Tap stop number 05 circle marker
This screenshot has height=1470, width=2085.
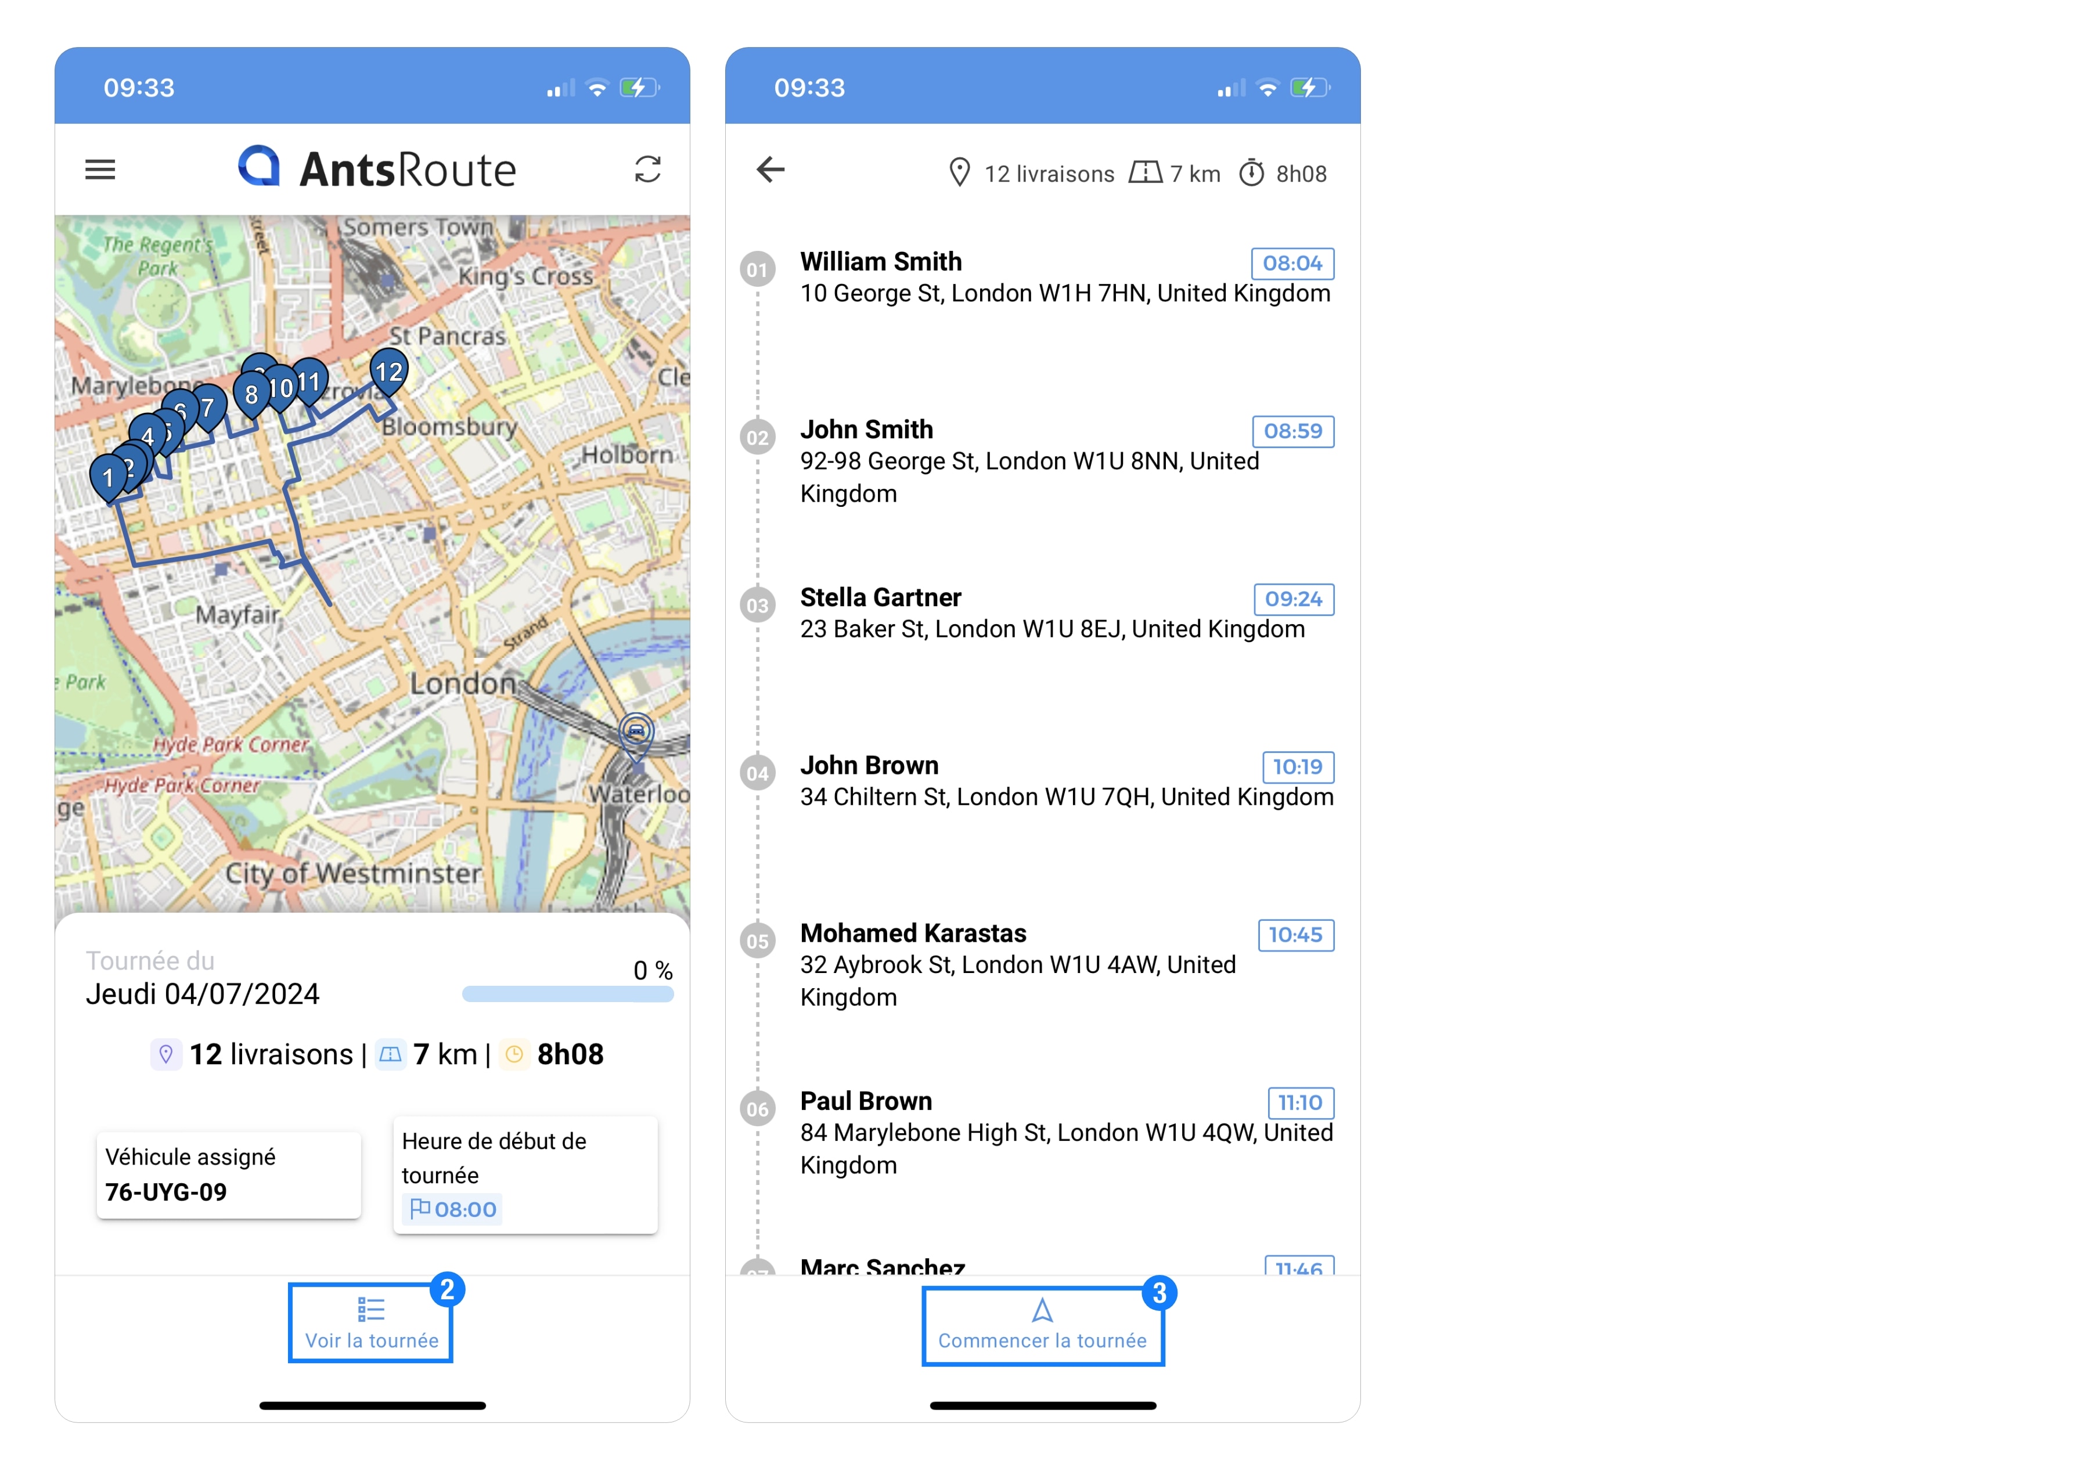tap(757, 942)
